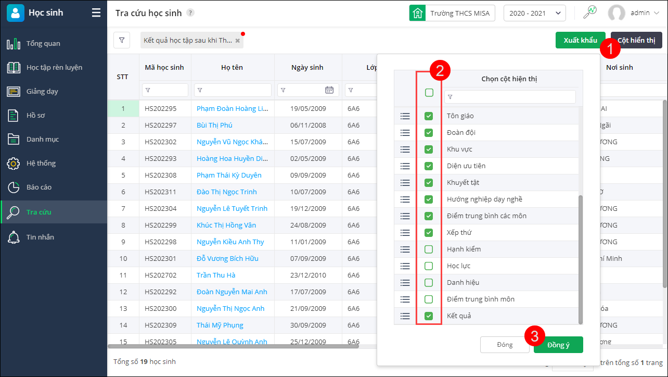The image size is (668, 377).
Task: Click the Tin nhắn bell icon
Action: click(x=14, y=237)
